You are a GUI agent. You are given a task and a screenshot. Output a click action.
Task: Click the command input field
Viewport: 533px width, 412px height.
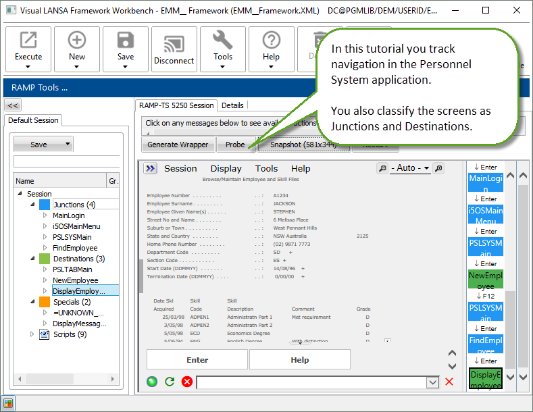tap(311, 382)
